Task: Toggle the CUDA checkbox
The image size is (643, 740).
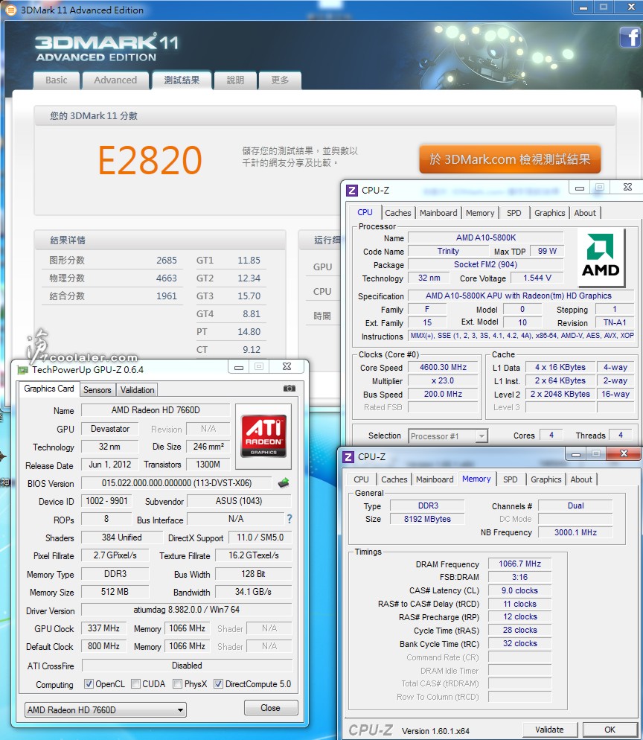Action: tap(136, 684)
